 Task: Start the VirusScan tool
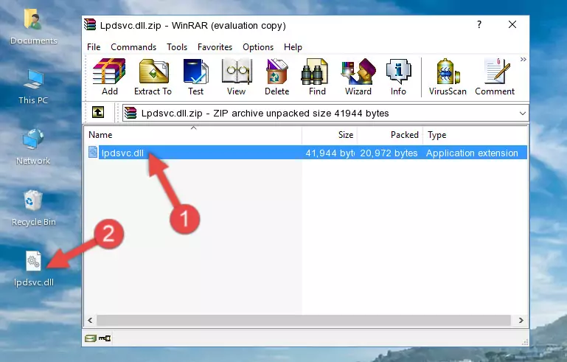448,77
